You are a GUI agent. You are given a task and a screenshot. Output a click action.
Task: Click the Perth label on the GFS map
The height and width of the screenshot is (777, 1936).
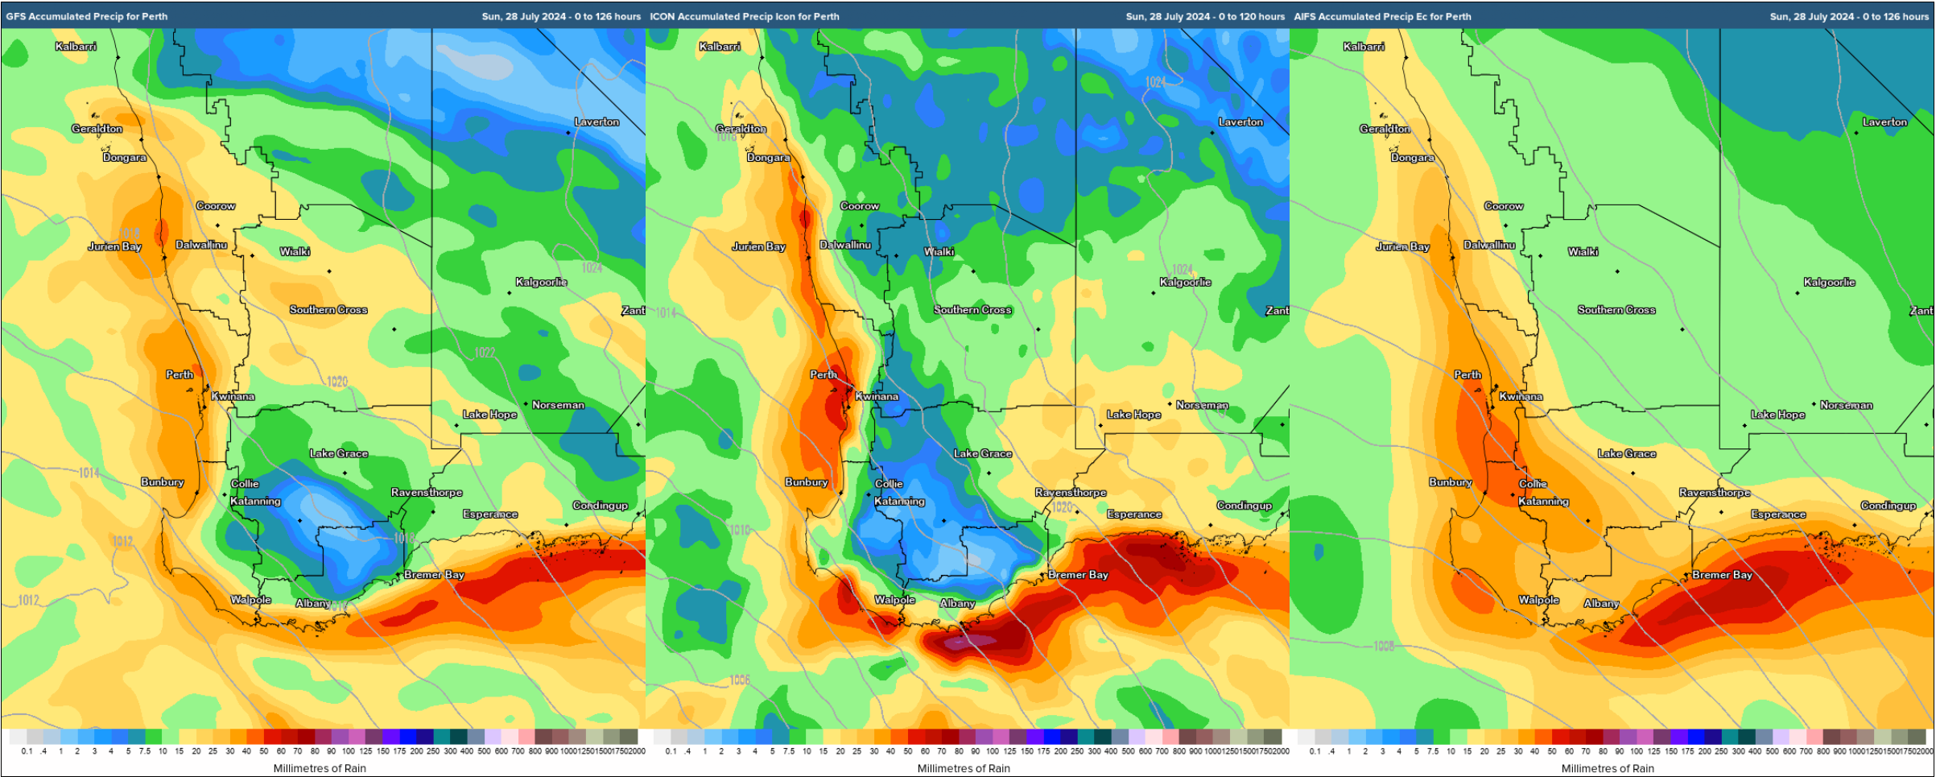tap(180, 374)
